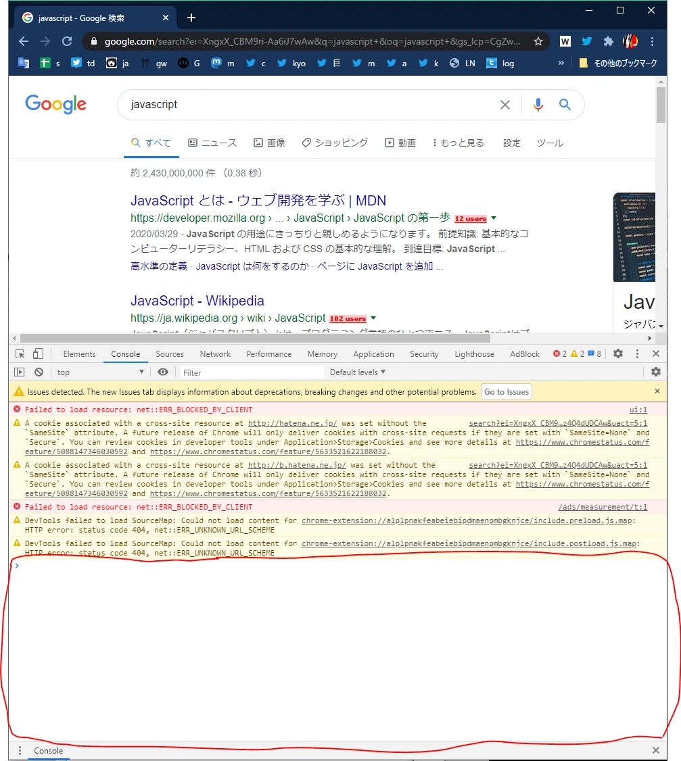Viewport: 681px width, 761px height.
Task: Open the Chrome profile avatar
Action: point(630,41)
